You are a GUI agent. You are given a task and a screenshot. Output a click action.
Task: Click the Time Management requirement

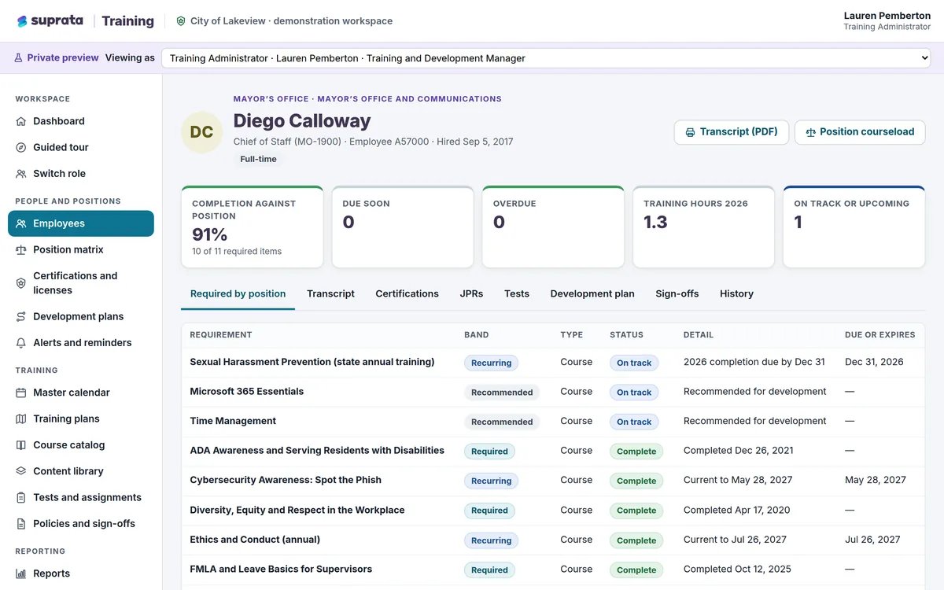click(233, 421)
